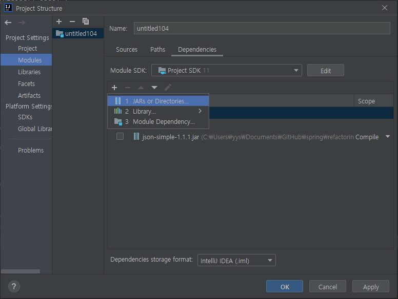Switch to the Dependencies tab

197,50
